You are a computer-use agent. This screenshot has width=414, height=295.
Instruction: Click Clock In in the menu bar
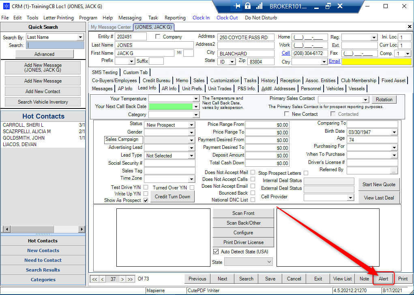pos(201,18)
